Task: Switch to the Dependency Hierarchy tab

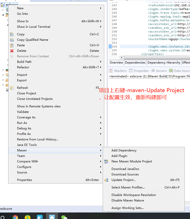Action: click(164, 63)
